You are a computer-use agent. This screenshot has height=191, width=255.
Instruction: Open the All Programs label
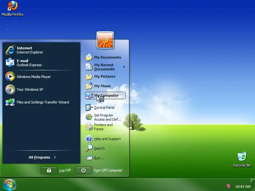39,157
